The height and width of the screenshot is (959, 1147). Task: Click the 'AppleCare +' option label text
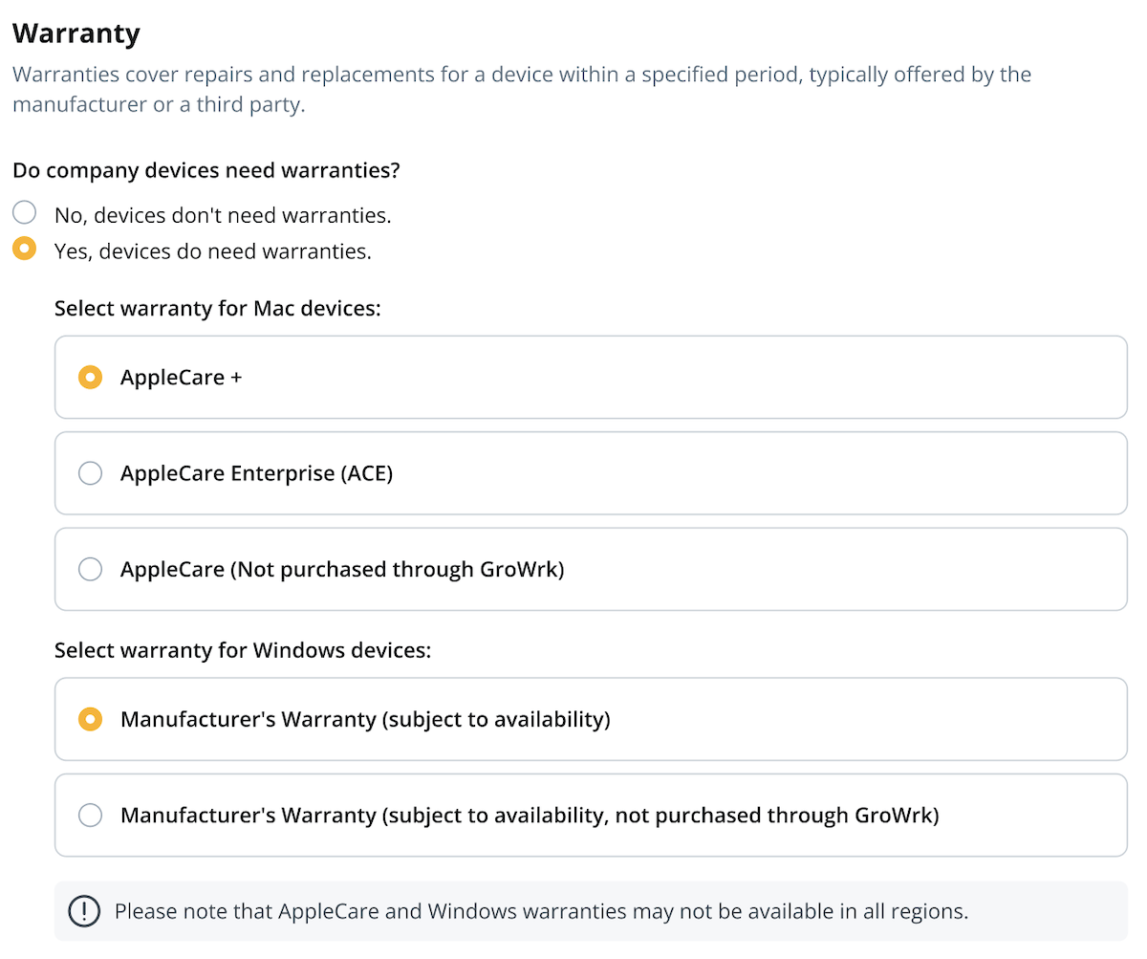tap(181, 378)
